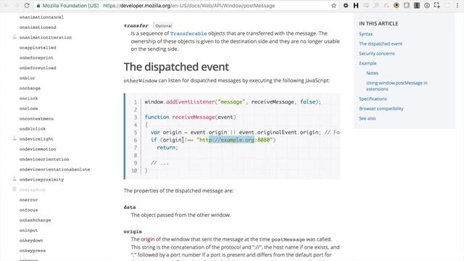
Task: Jump to Notes subsection link
Action: point(372,73)
